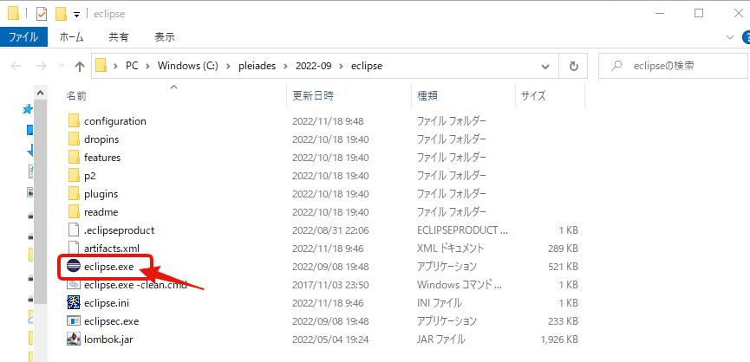Navigate to Windows (C:) in the path
750x362 pixels.
pyautogui.click(x=188, y=66)
